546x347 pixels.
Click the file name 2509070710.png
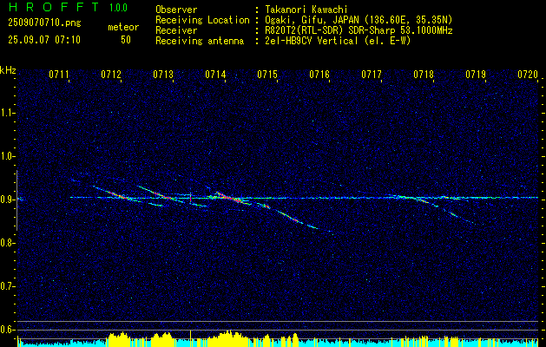point(44,23)
